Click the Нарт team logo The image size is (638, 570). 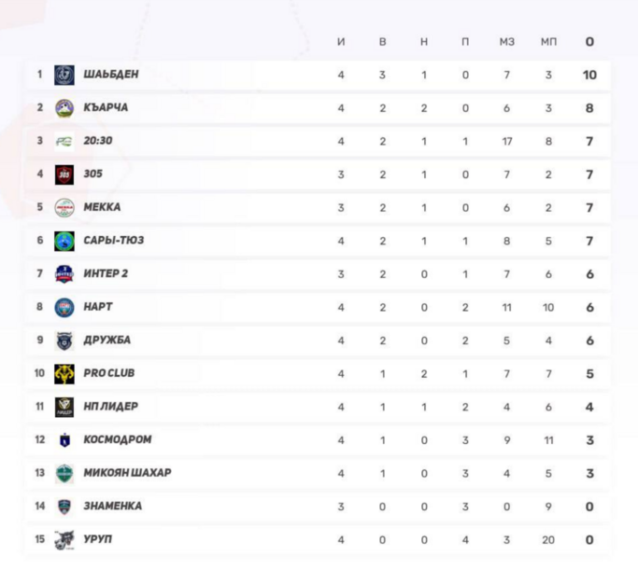pos(64,307)
